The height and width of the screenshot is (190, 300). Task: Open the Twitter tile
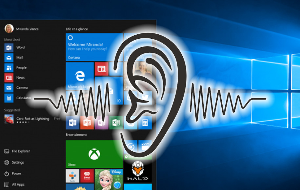tap(145, 98)
